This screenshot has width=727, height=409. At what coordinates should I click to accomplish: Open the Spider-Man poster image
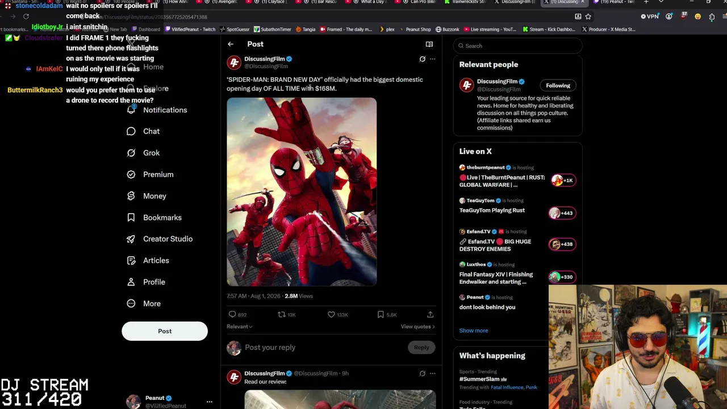[302, 191]
